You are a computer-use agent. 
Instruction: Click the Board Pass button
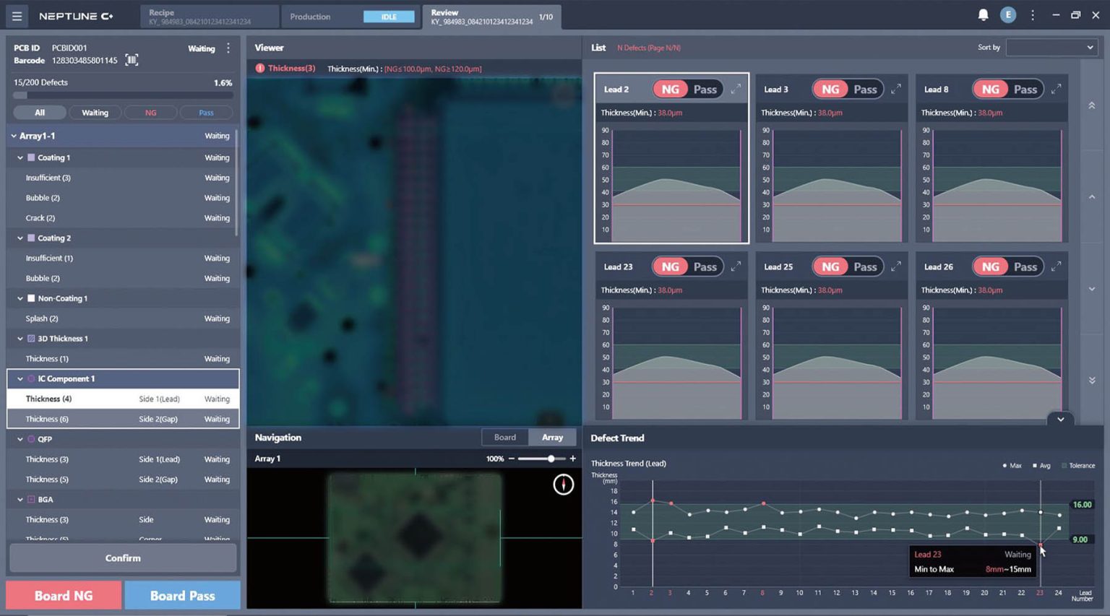[x=182, y=596]
